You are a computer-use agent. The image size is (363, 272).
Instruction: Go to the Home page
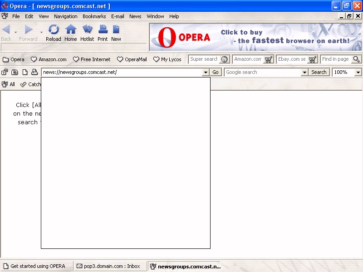[71, 33]
